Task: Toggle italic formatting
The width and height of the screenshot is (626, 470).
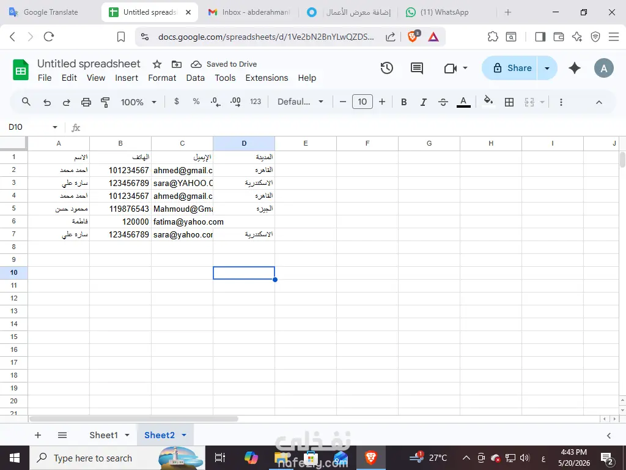Action: click(x=423, y=102)
